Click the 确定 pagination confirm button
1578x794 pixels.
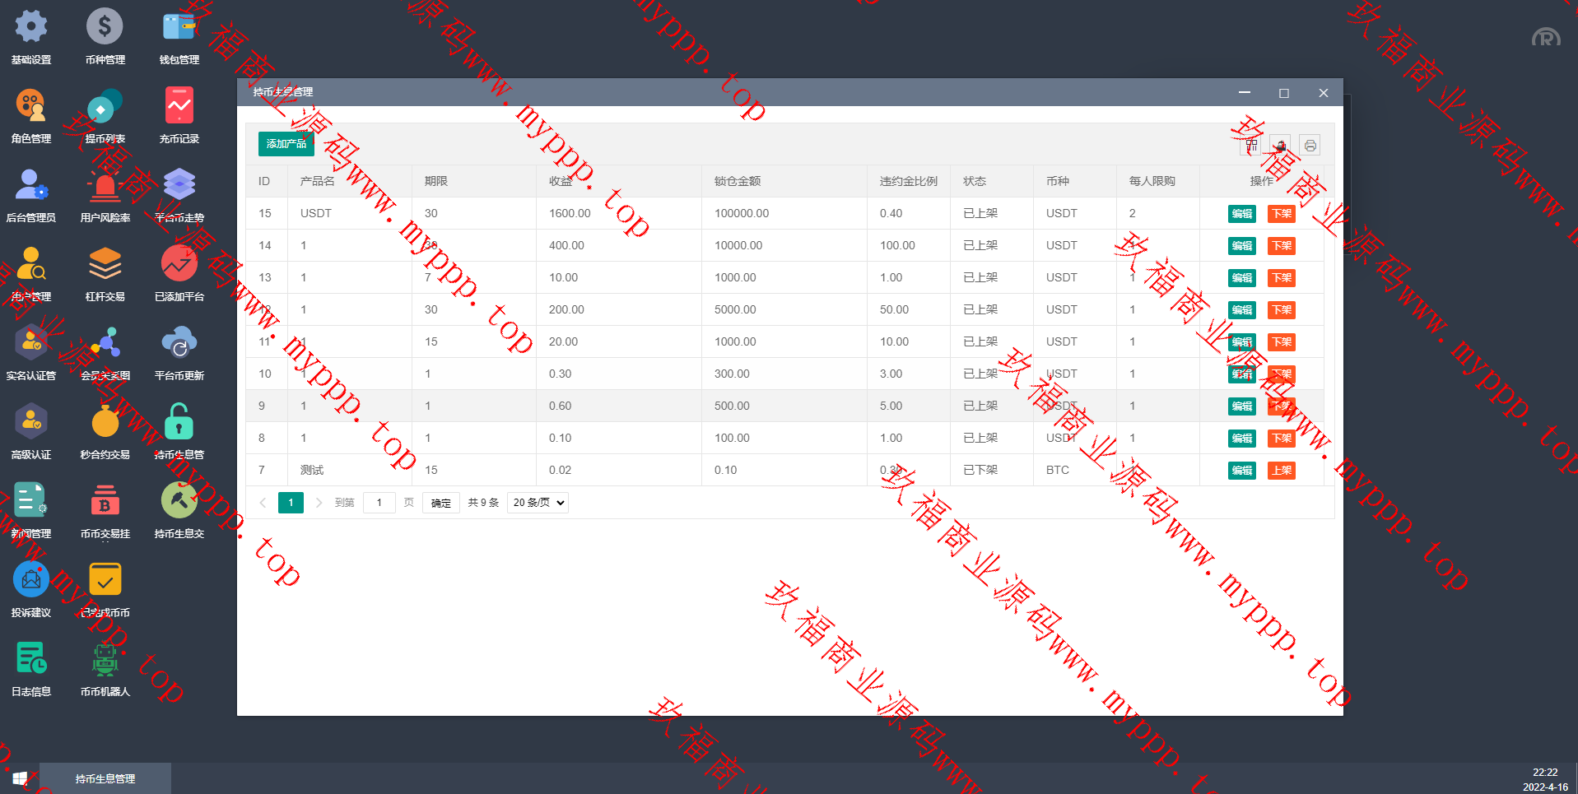click(x=440, y=503)
